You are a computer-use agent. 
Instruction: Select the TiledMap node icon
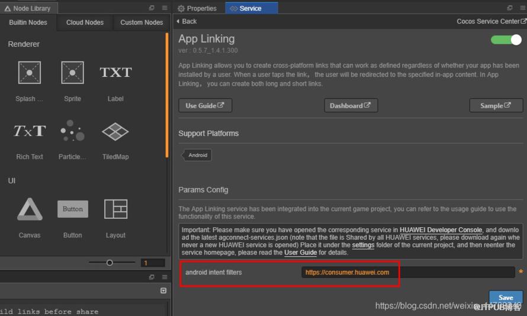point(115,131)
